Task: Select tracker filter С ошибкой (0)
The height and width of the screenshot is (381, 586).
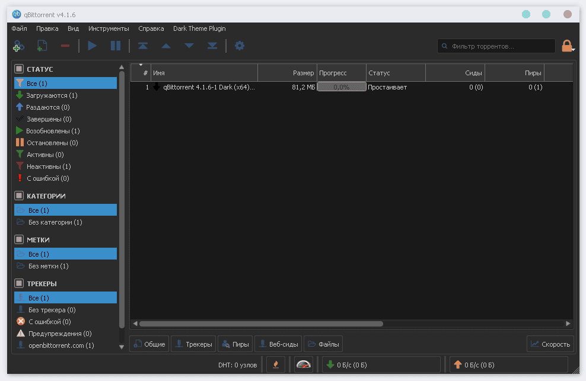Action: (x=65, y=322)
